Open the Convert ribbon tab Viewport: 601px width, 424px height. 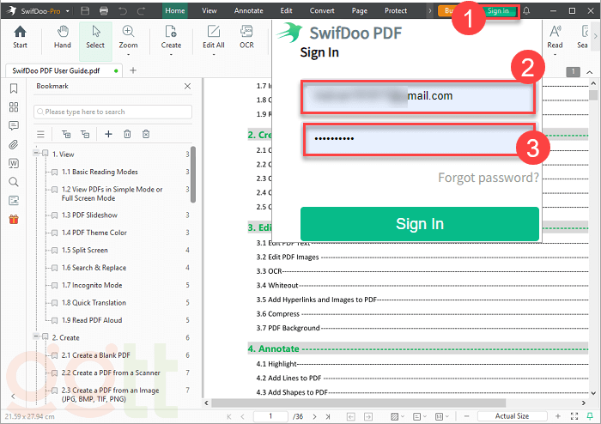(322, 10)
